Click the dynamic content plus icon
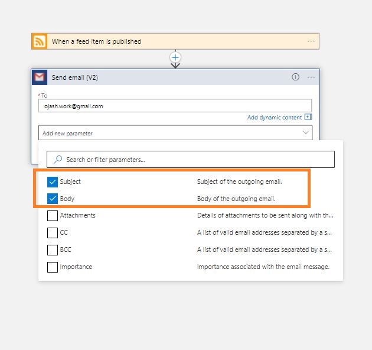This screenshot has width=372, height=350. click(308, 118)
